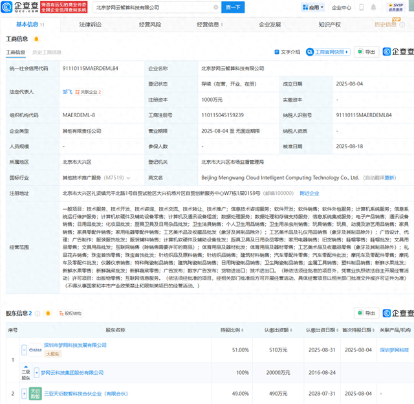Switch to the 经营风险 tab
This screenshot has width=414, height=404.
[150, 25]
